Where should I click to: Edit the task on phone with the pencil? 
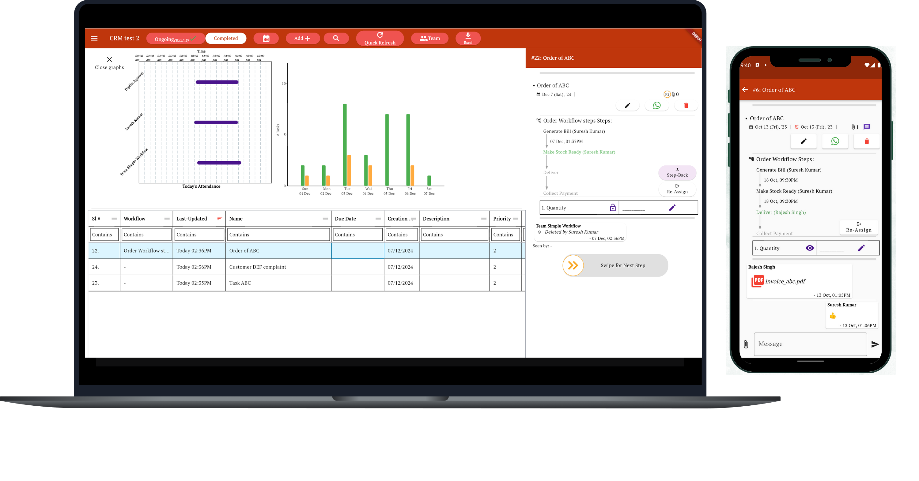pos(804,141)
